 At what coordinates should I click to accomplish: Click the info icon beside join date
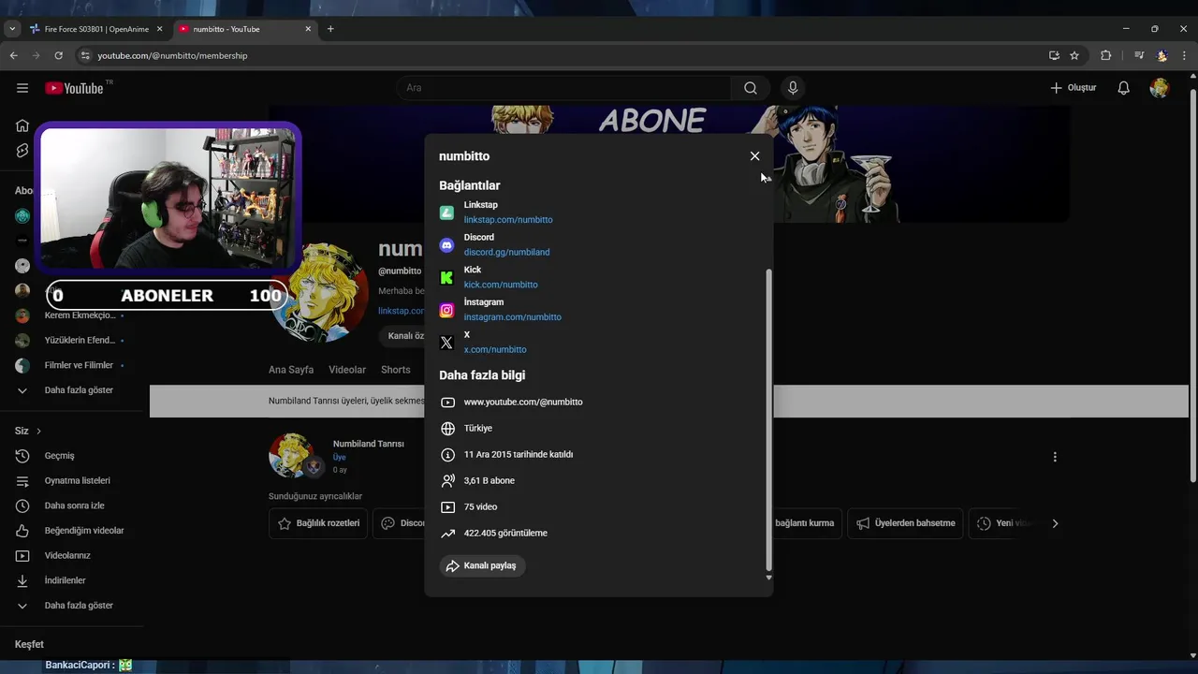point(447,455)
